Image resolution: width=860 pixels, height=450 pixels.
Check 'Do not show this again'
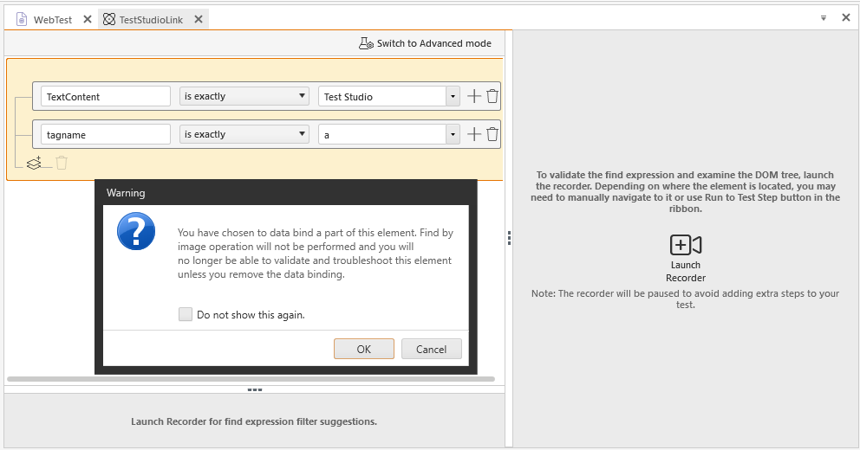[186, 314]
